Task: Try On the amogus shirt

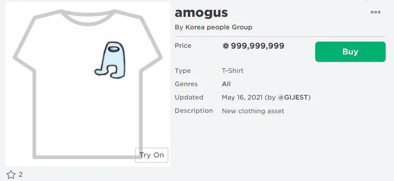Action: click(x=151, y=155)
